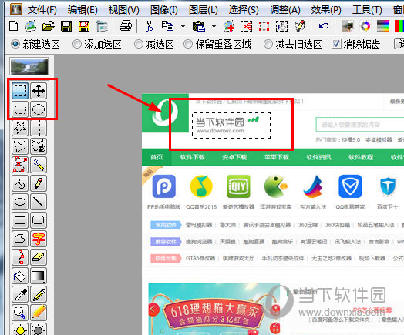Select the 添加选区 radio button
Viewport: 404px width, 335px height.
pos(77,44)
